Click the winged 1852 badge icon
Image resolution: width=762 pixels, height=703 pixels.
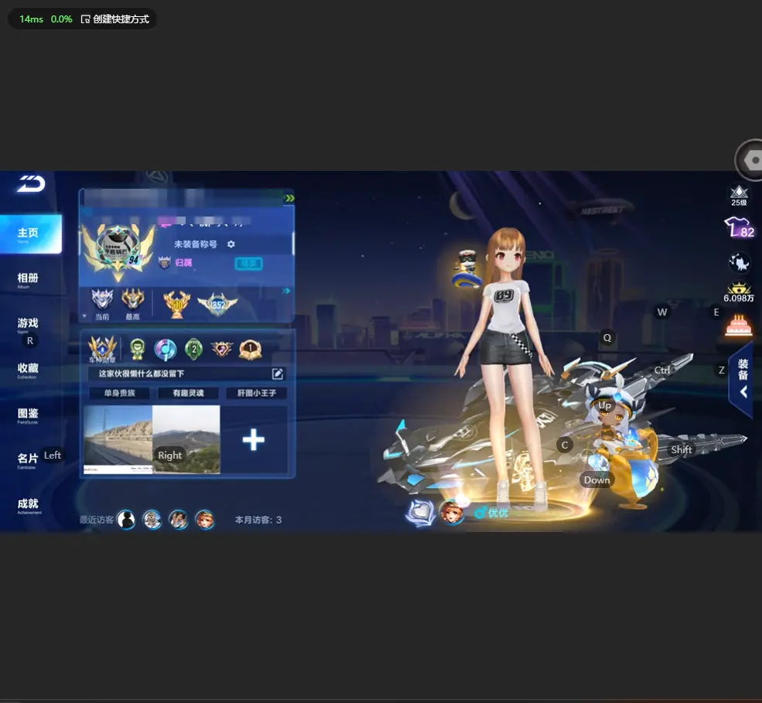pos(217,305)
